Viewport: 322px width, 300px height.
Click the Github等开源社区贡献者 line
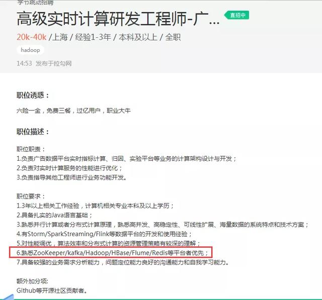(51, 290)
